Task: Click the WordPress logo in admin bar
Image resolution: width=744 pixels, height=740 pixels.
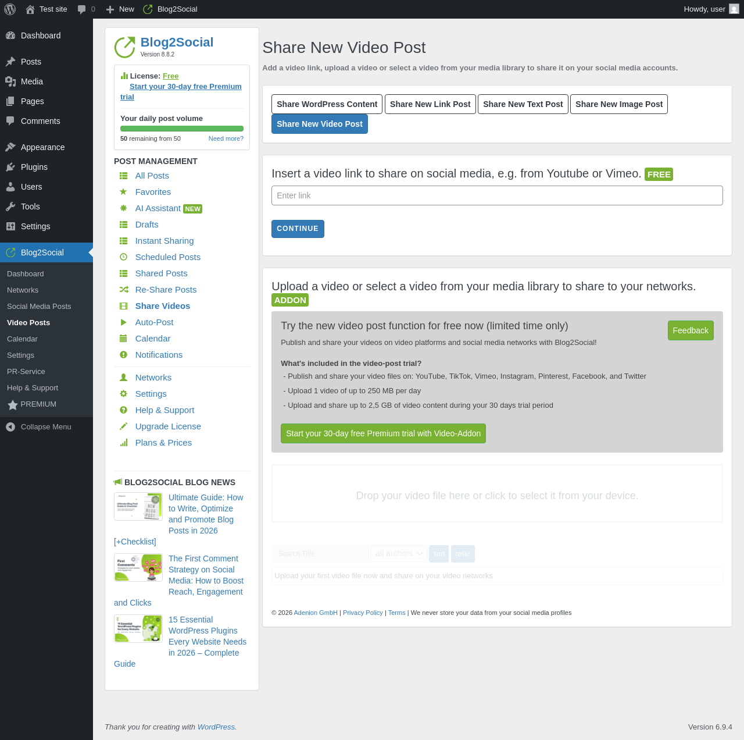Action: 10,9
